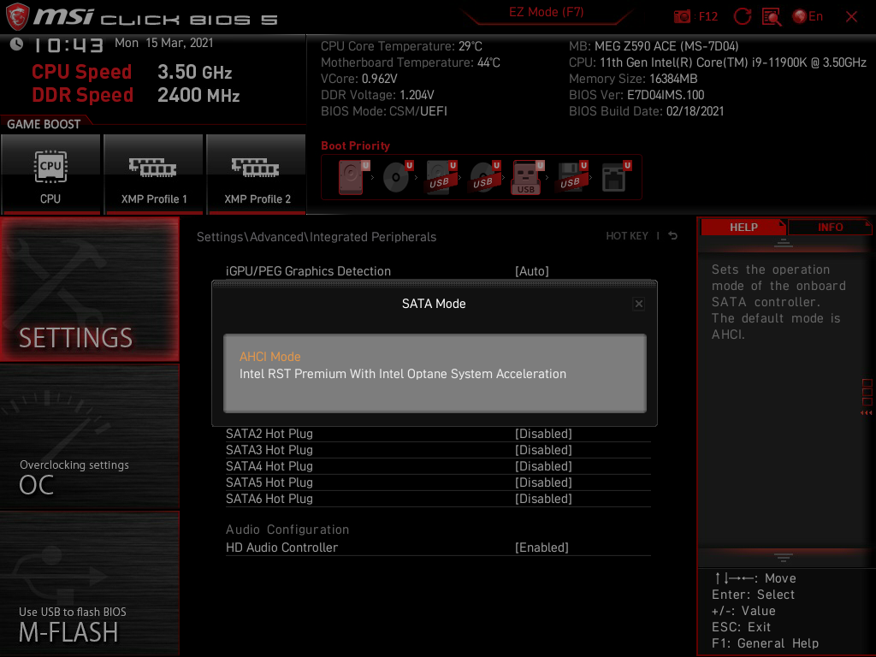
Task: Click the circular reset/refresh icon
Action: click(x=742, y=16)
